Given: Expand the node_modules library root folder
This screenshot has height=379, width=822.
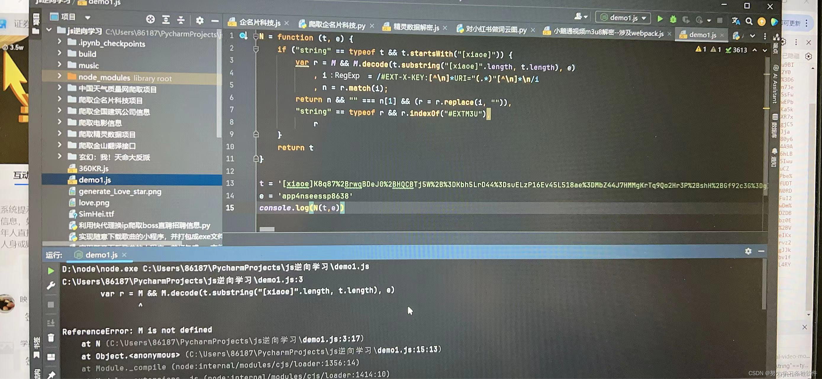Looking at the screenshot, I should click(x=59, y=76).
